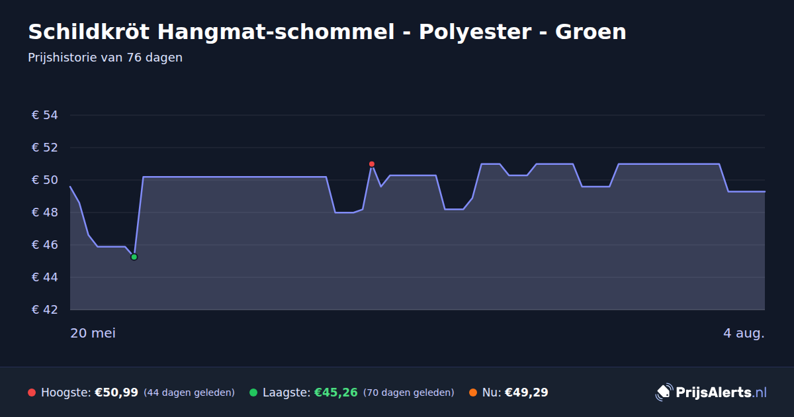Click the highest price value €50,99

coord(116,393)
